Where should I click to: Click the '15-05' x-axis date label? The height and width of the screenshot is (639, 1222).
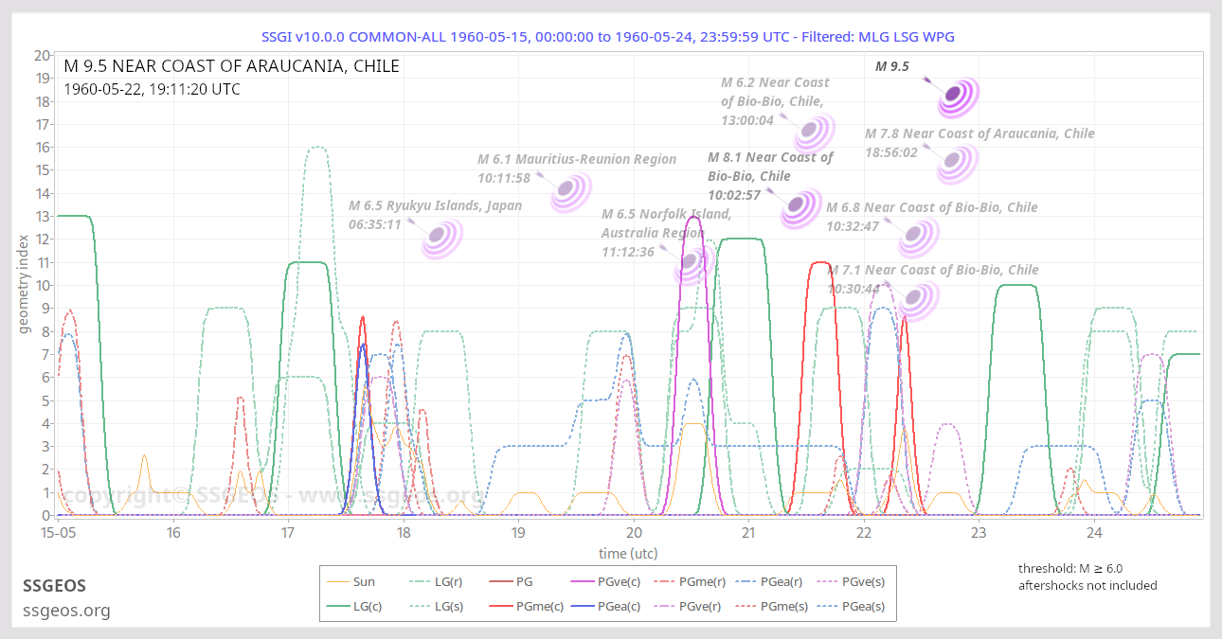pos(58,533)
